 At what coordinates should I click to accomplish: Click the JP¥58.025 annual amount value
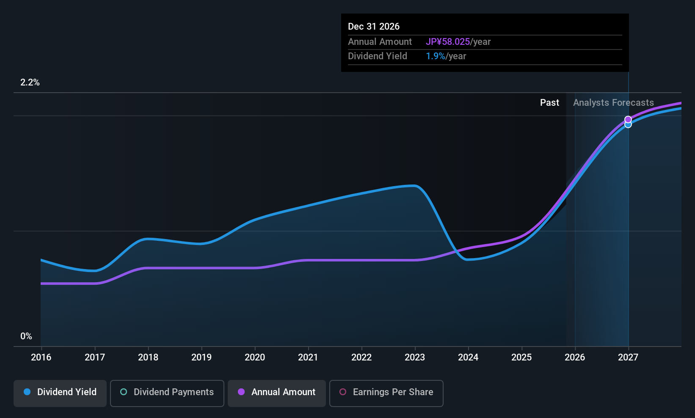pyautogui.click(x=448, y=42)
